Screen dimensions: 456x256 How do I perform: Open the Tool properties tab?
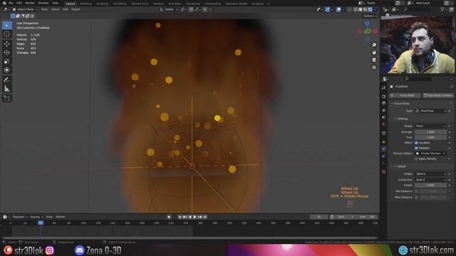384,87
